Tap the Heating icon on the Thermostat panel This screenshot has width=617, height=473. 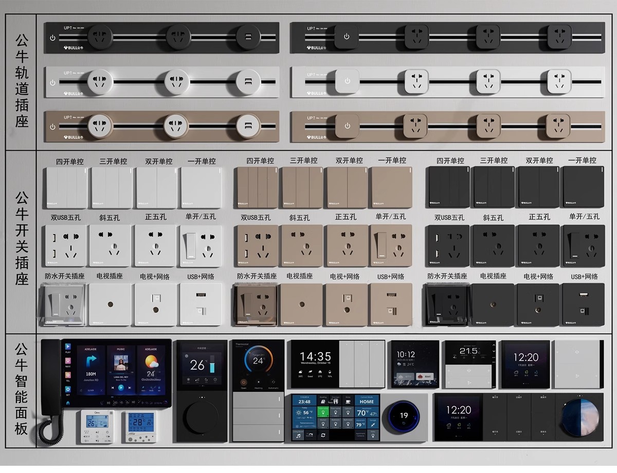[258, 383]
